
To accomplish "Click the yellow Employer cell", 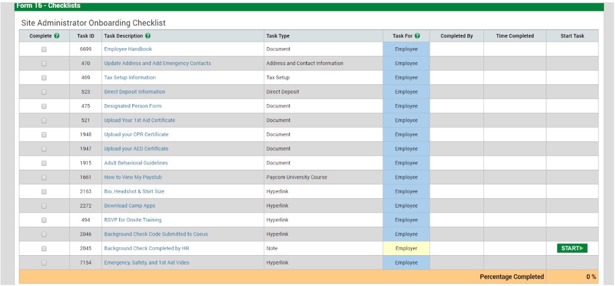I will [x=406, y=248].
